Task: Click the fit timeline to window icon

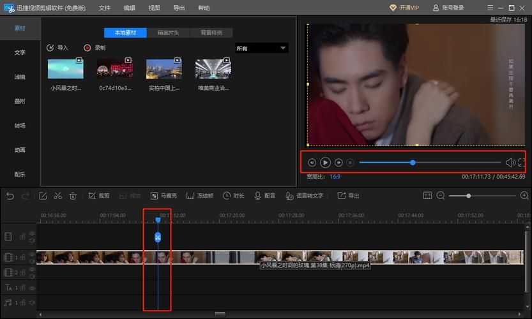Action: [x=427, y=196]
